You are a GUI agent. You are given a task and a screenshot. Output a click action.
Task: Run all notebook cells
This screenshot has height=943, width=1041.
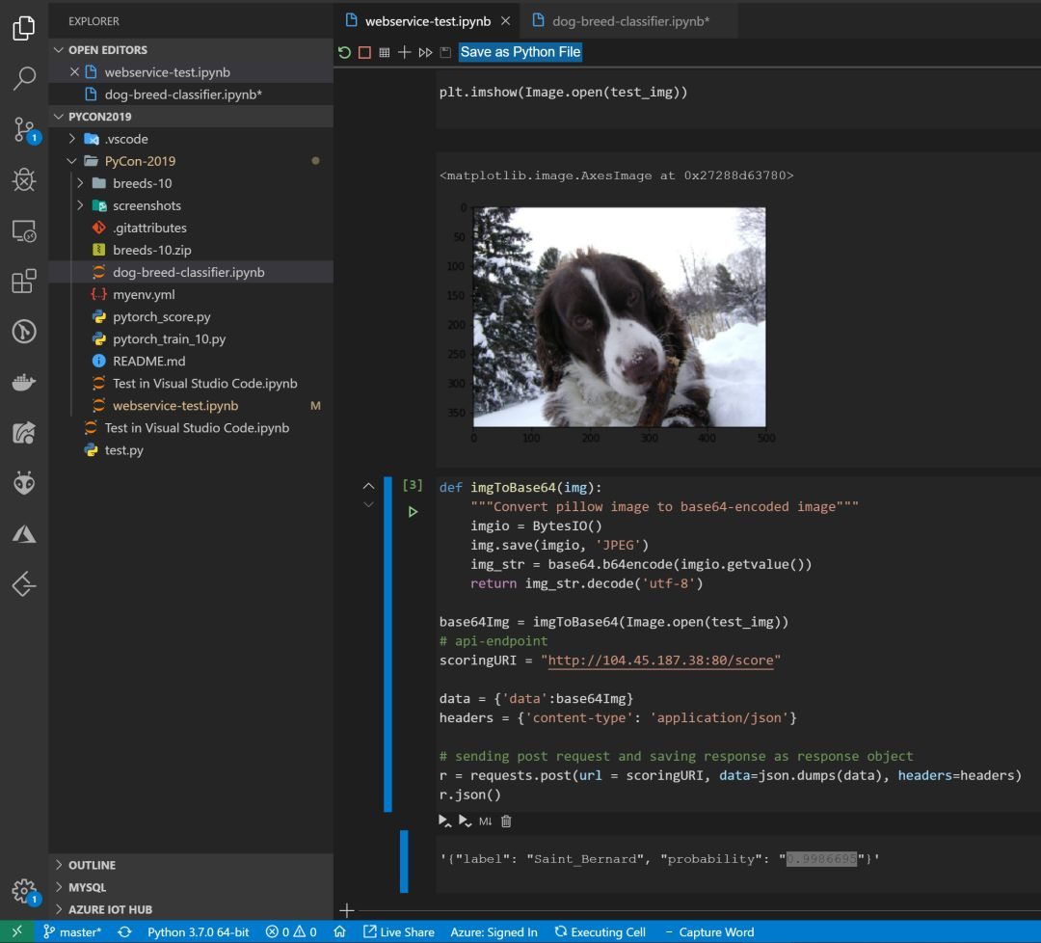[x=425, y=52]
